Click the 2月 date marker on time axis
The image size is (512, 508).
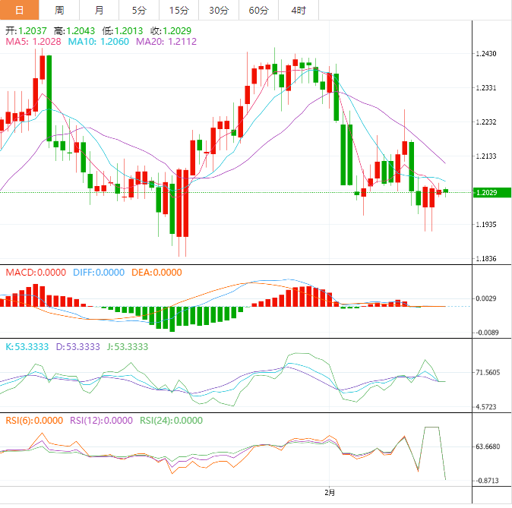329,493
